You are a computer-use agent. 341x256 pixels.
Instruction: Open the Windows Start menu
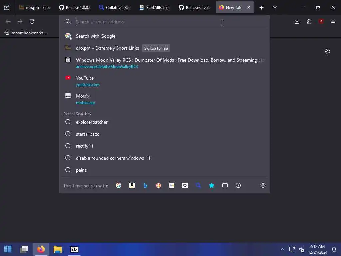8,249
